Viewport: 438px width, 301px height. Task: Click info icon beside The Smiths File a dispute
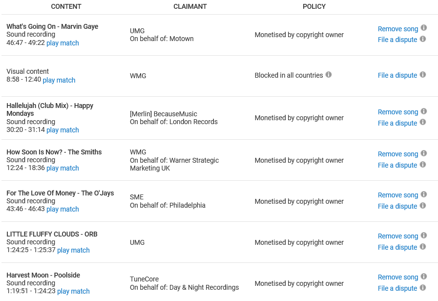423,165
